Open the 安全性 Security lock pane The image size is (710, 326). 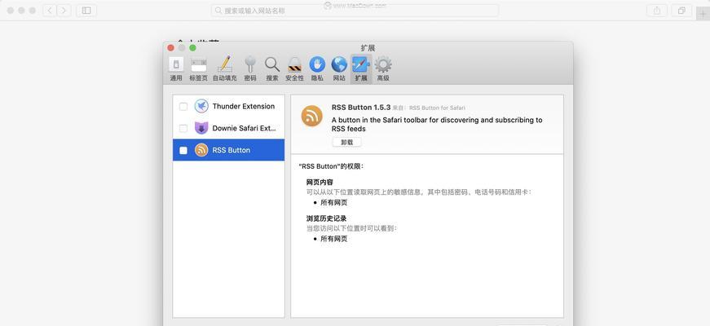294,69
